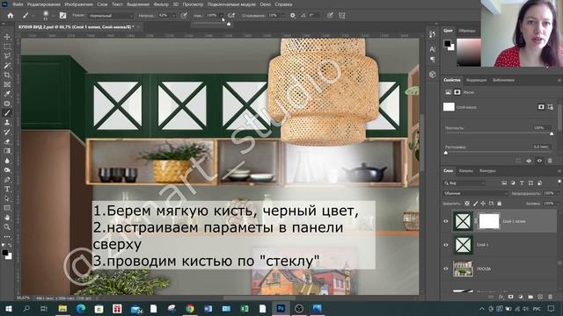Open the History panel icon
The image size is (563, 316).
point(432,34)
